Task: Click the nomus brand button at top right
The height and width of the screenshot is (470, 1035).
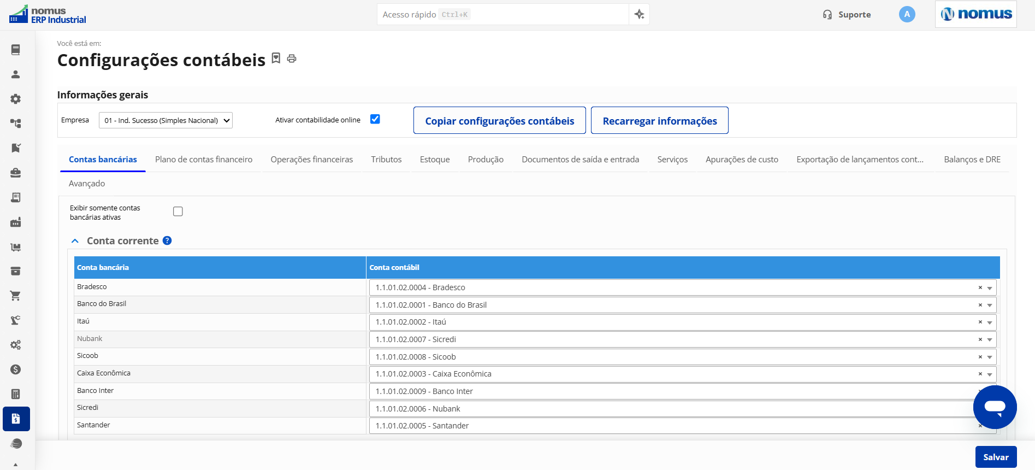Action: (x=976, y=14)
